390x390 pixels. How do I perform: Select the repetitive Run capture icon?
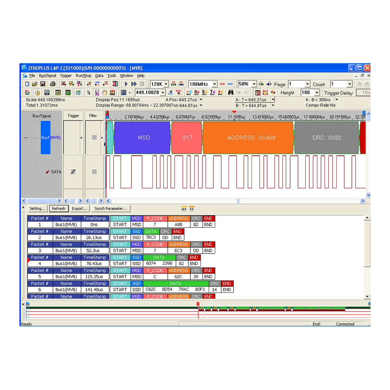point(135,84)
